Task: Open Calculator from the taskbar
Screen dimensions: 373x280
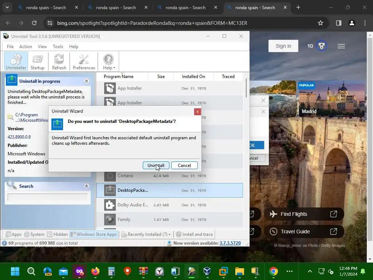Action: tap(111, 271)
